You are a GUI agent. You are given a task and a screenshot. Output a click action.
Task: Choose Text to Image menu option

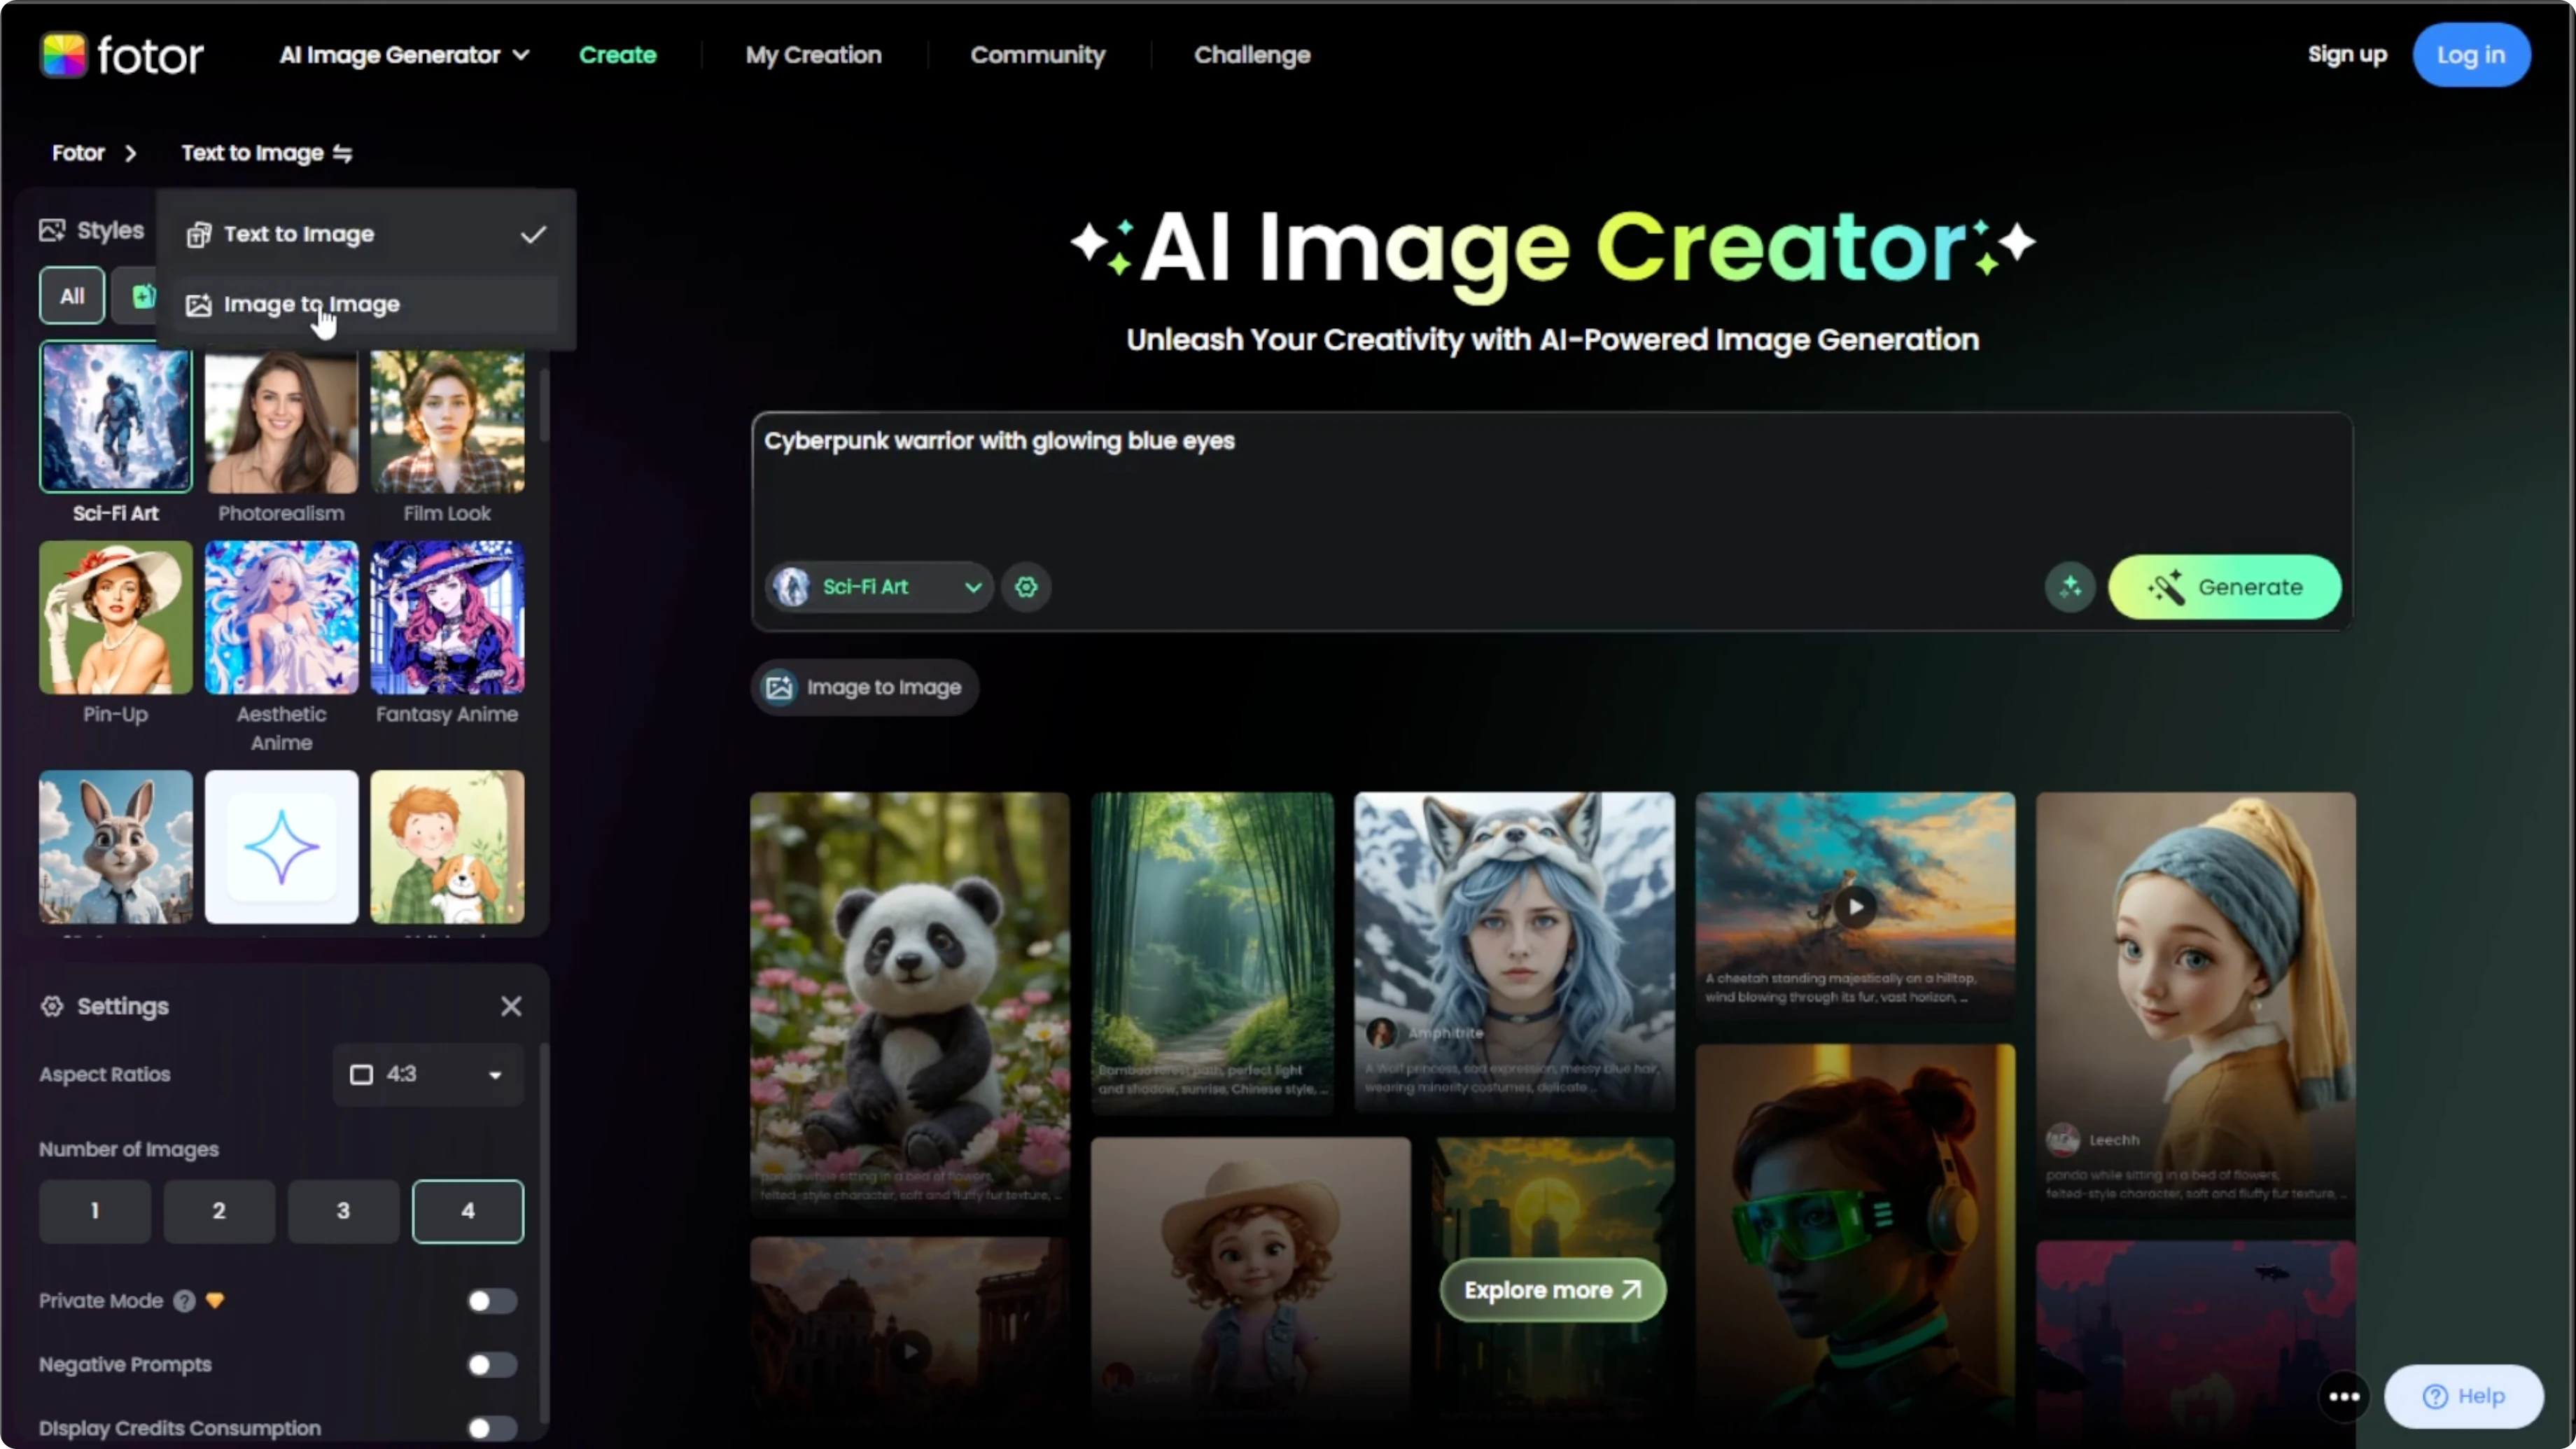coord(366,234)
